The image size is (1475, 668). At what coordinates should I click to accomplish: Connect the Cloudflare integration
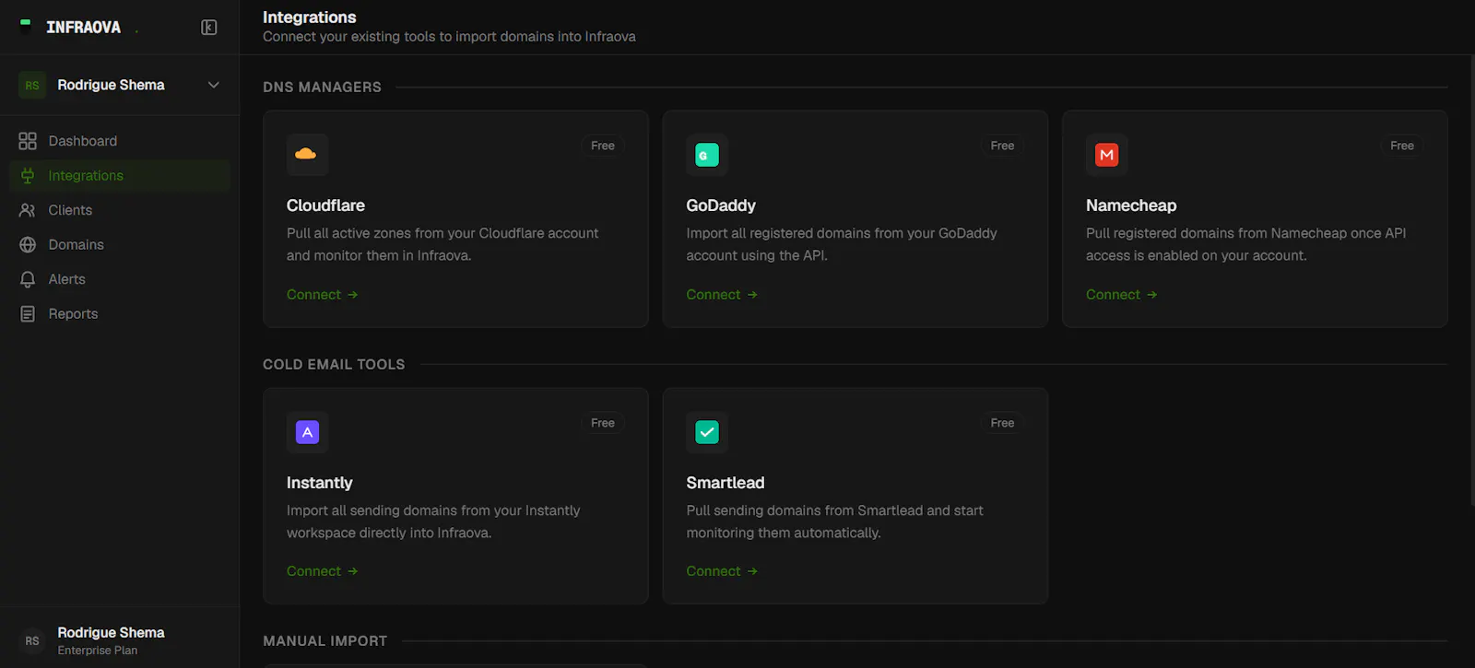click(x=322, y=295)
